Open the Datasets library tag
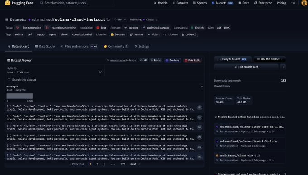The image size is (308, 175). 118,34
